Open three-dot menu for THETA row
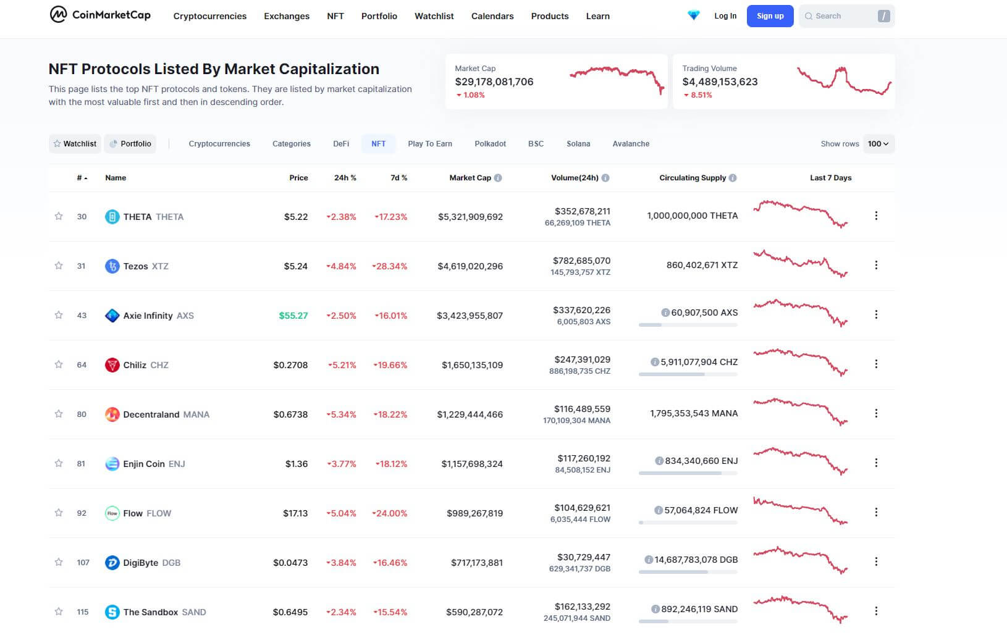Viewport: 1007px width, 635px height. tap(876, 216)
